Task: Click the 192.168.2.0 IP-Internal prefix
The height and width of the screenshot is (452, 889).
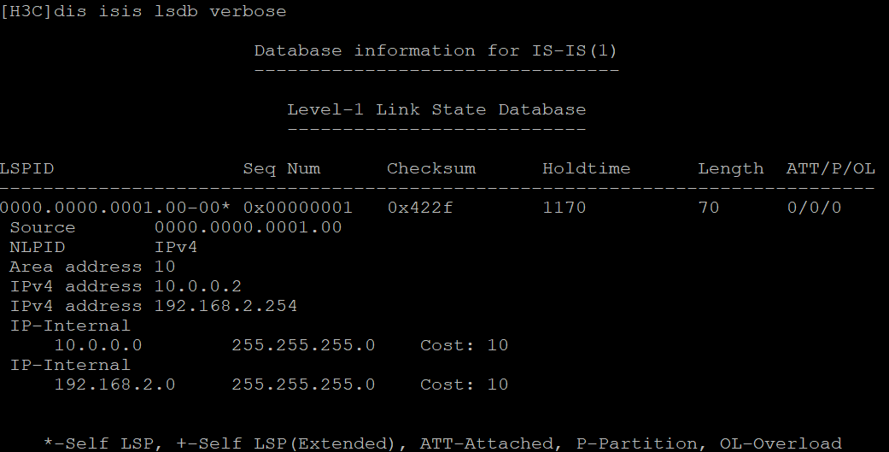Action: (115, 384)
